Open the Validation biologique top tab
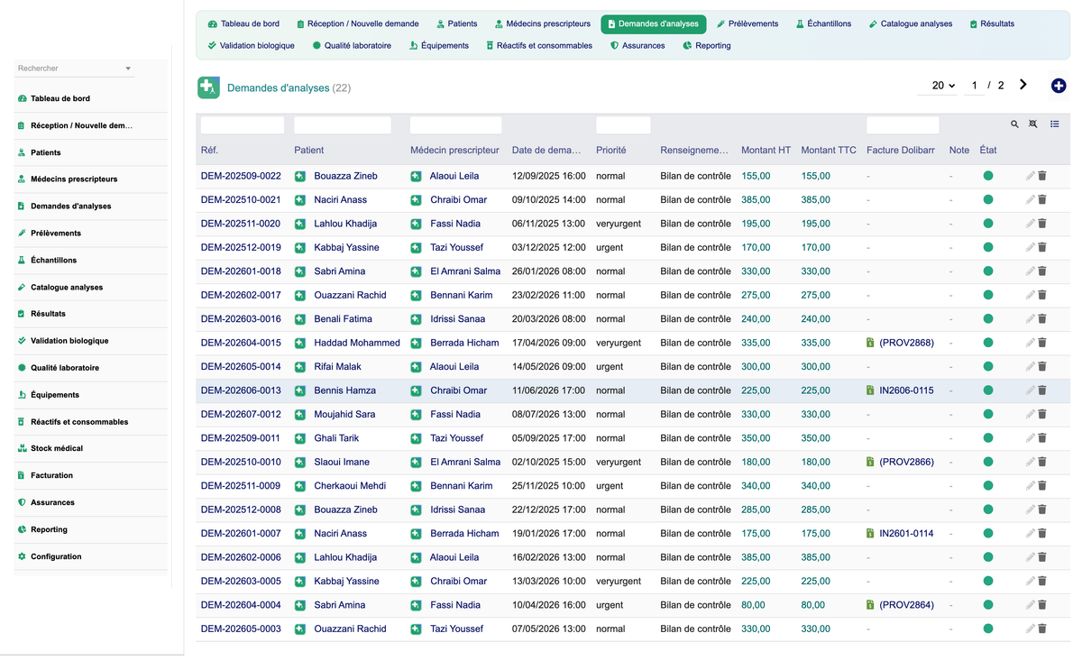The height and width of the screenshot is (670, 1082). point(251,45)
